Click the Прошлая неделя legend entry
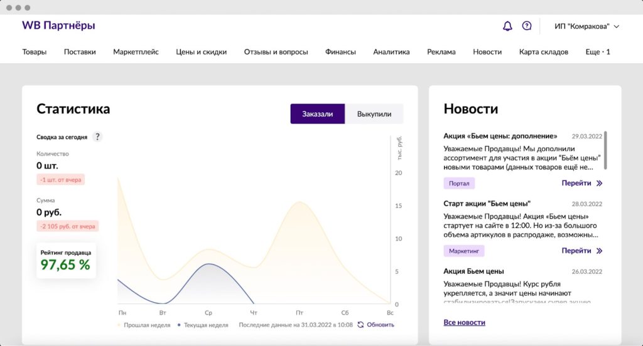 144,325
